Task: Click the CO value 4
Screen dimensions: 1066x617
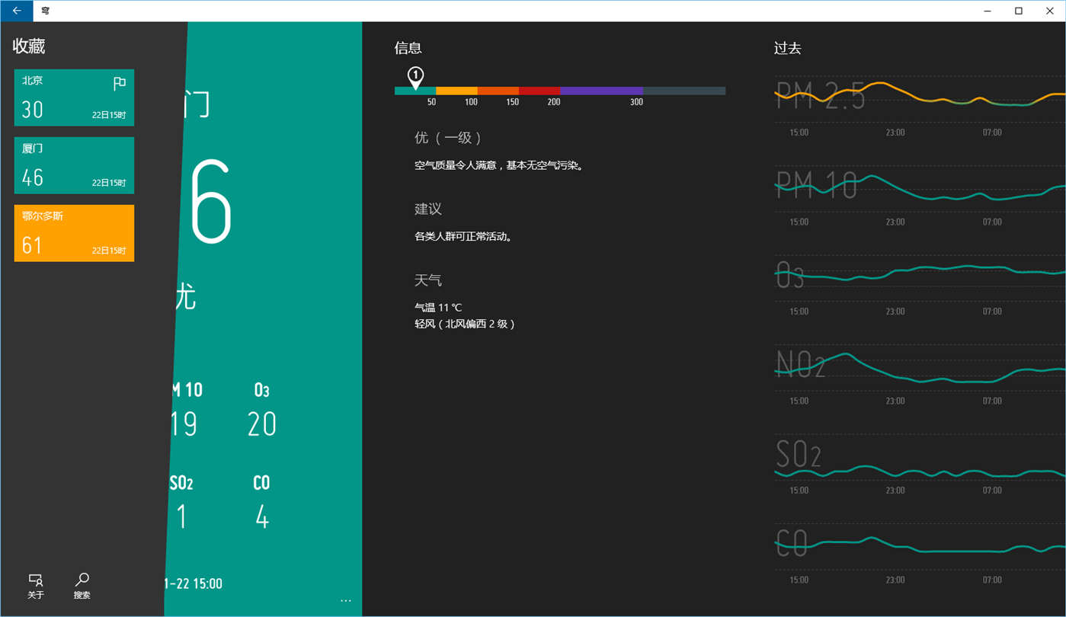Action: pos(262,517)
